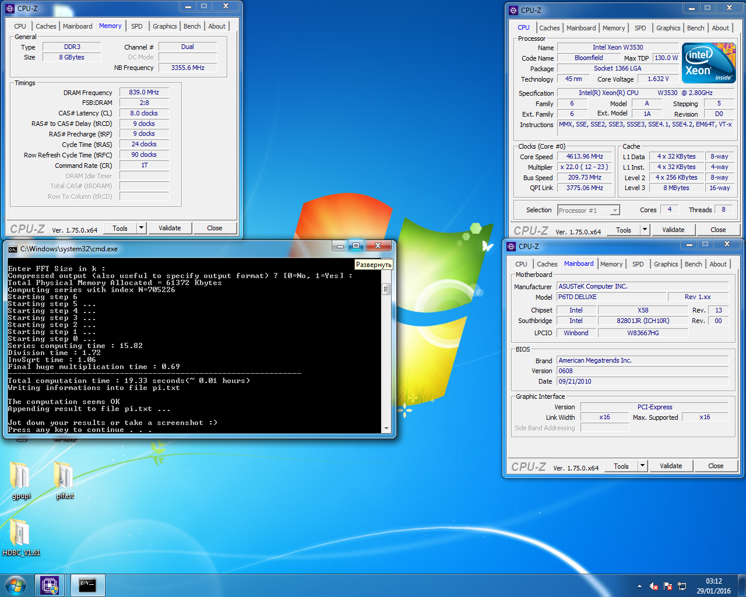
Task: Click the Show desktop taskbar strip
Action: coord(742,586)
